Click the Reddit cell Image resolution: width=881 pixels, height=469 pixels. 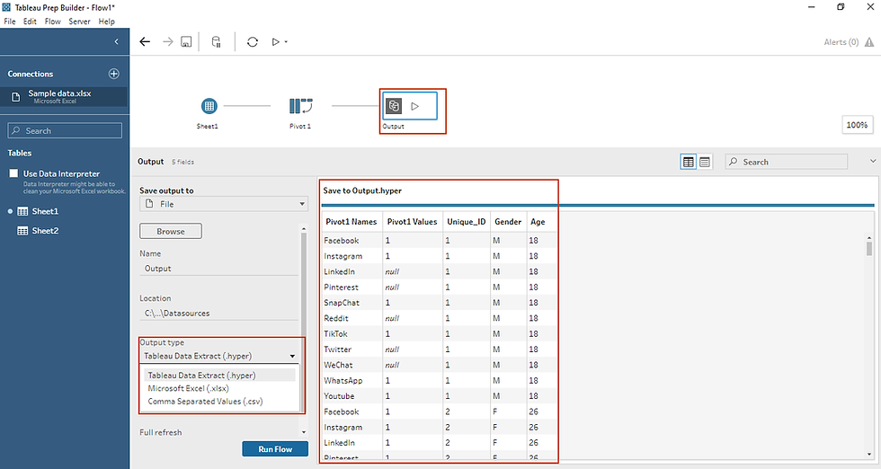tap(352, 318)
